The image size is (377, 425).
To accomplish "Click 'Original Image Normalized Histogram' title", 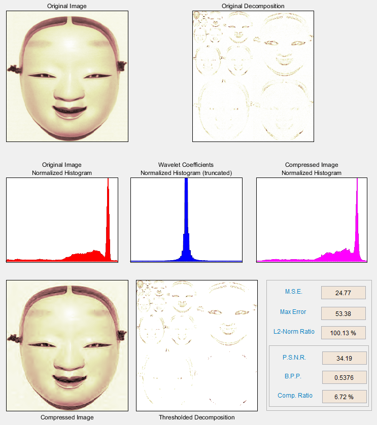I will [62, 168].
